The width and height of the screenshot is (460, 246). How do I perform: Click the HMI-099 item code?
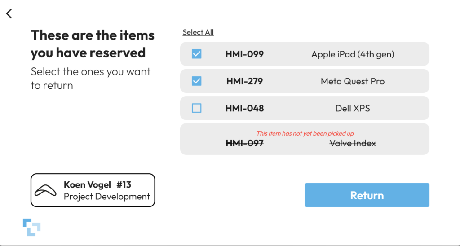(x=244, y=54)
